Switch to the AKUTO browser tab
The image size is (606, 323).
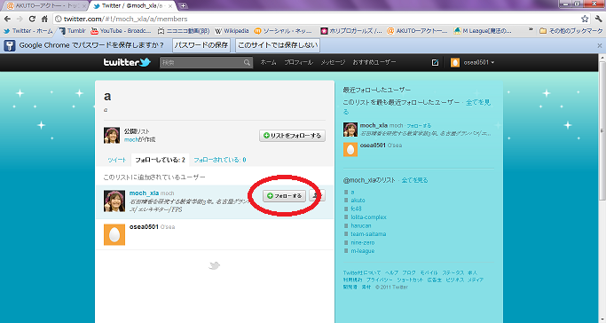[x=45, y=6]
